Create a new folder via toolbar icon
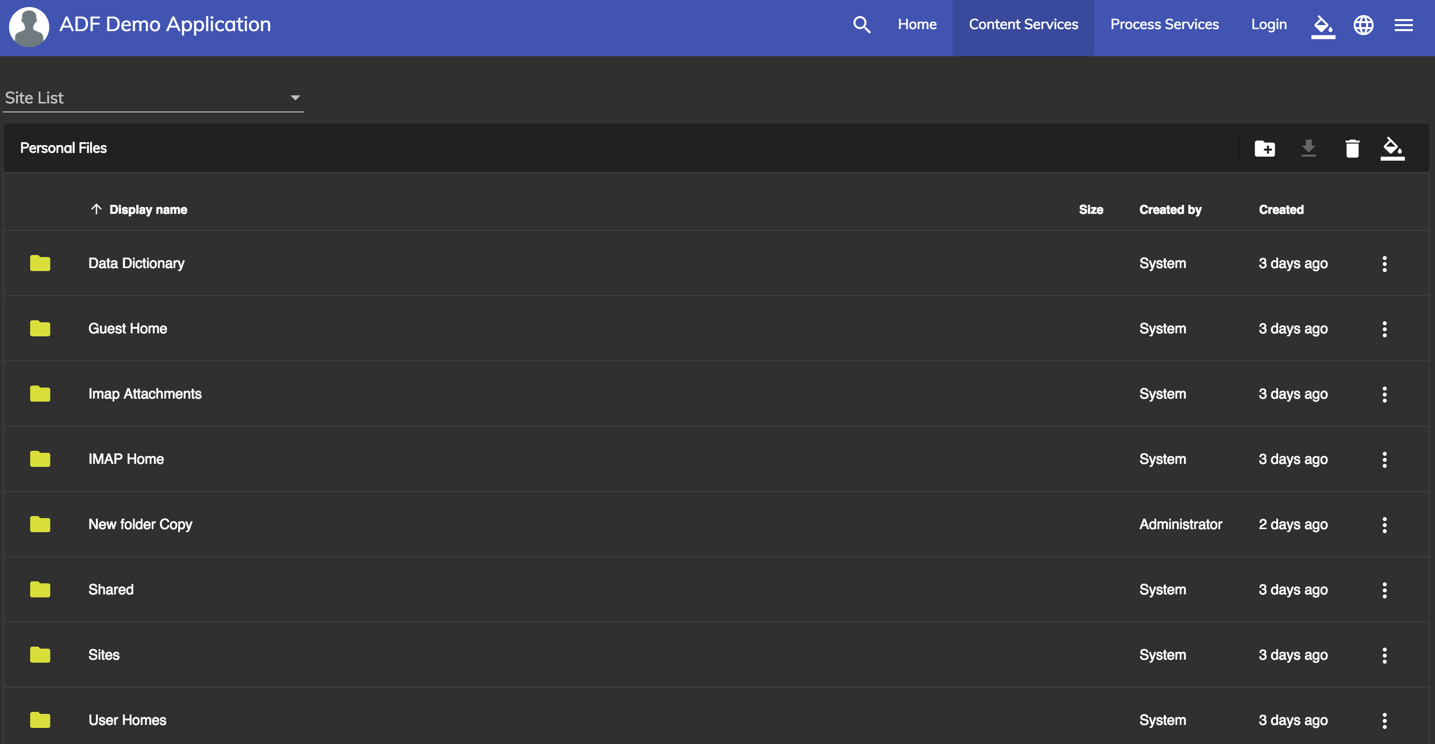The height and width of the screenshot is (744, 1435). pos(1265,149)
